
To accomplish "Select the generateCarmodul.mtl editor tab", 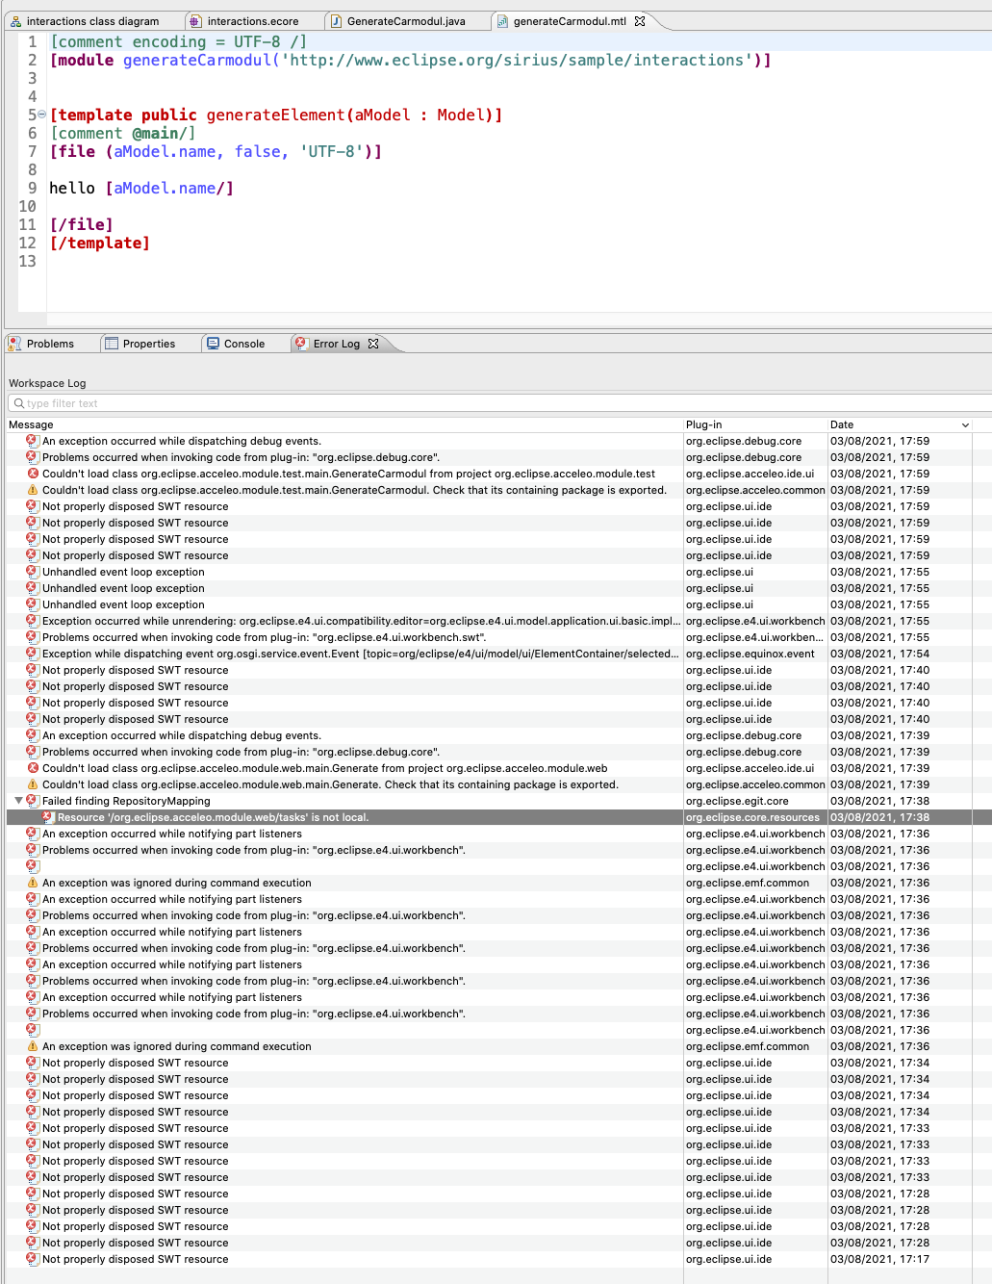I will click(570, 21).
